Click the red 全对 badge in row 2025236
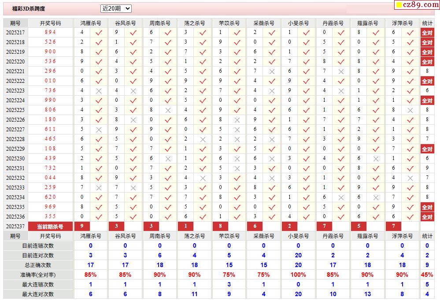 tap(427, 217)
